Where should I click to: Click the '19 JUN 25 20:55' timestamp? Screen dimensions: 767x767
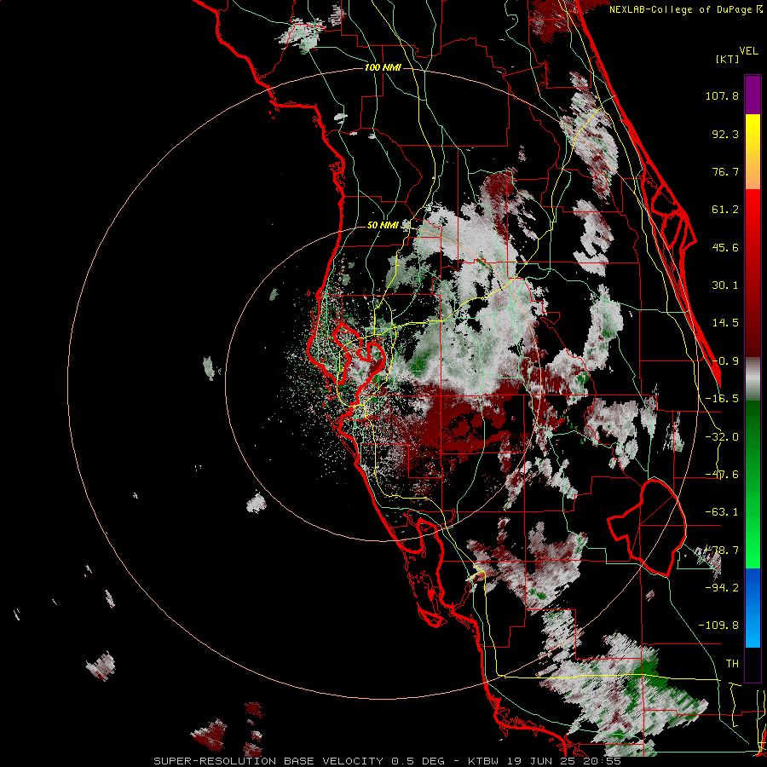click(565, 761)
